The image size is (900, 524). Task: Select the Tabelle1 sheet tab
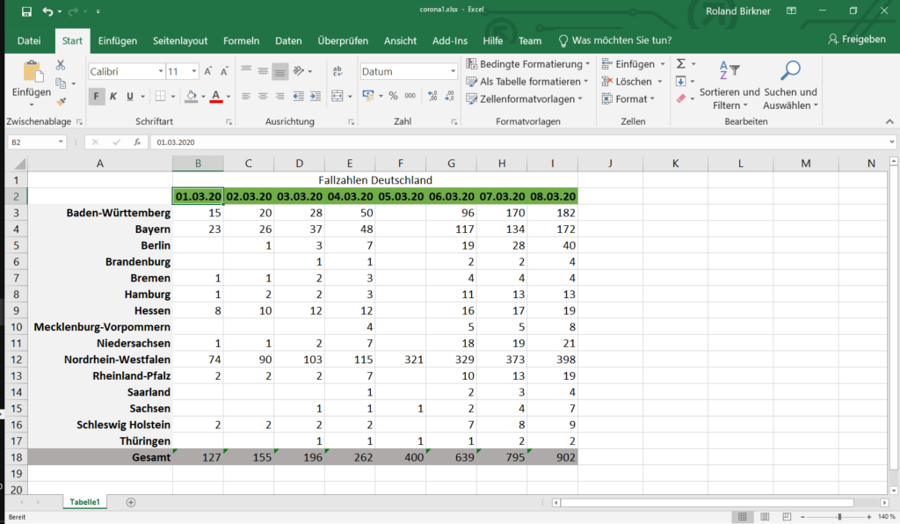point(84,501)
